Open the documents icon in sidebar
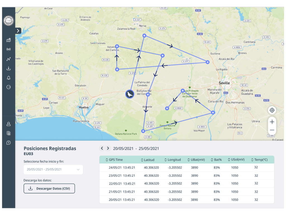The width and height of the screenshot is (286, 215). (x=8, y=133)
